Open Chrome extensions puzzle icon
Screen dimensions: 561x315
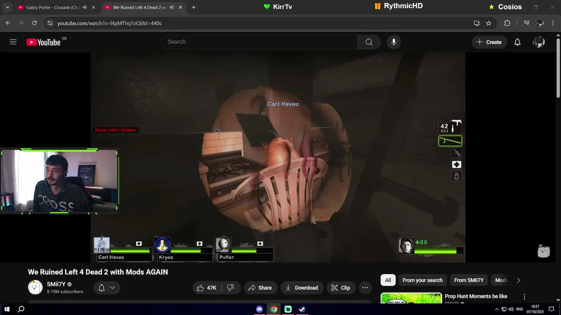507,23
